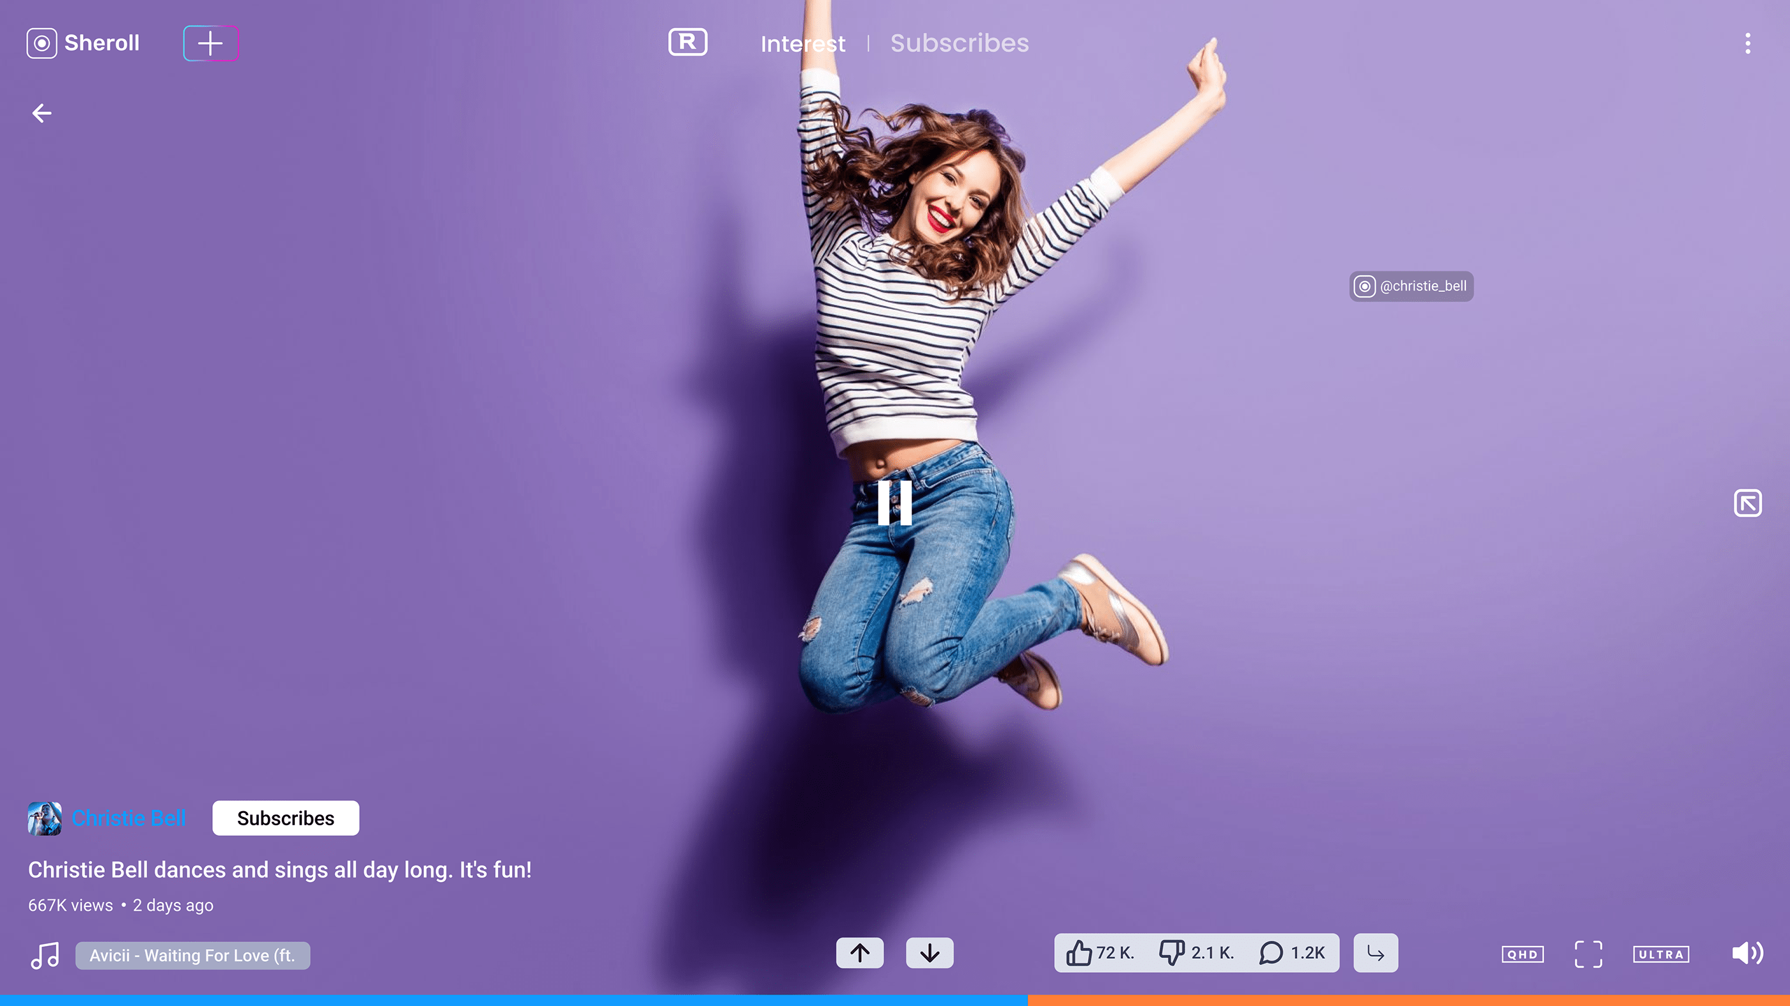Viewport: 1790px width, 1006px height.
Task: Switch to the Subscribes tab
Action: tap(959, 43)
